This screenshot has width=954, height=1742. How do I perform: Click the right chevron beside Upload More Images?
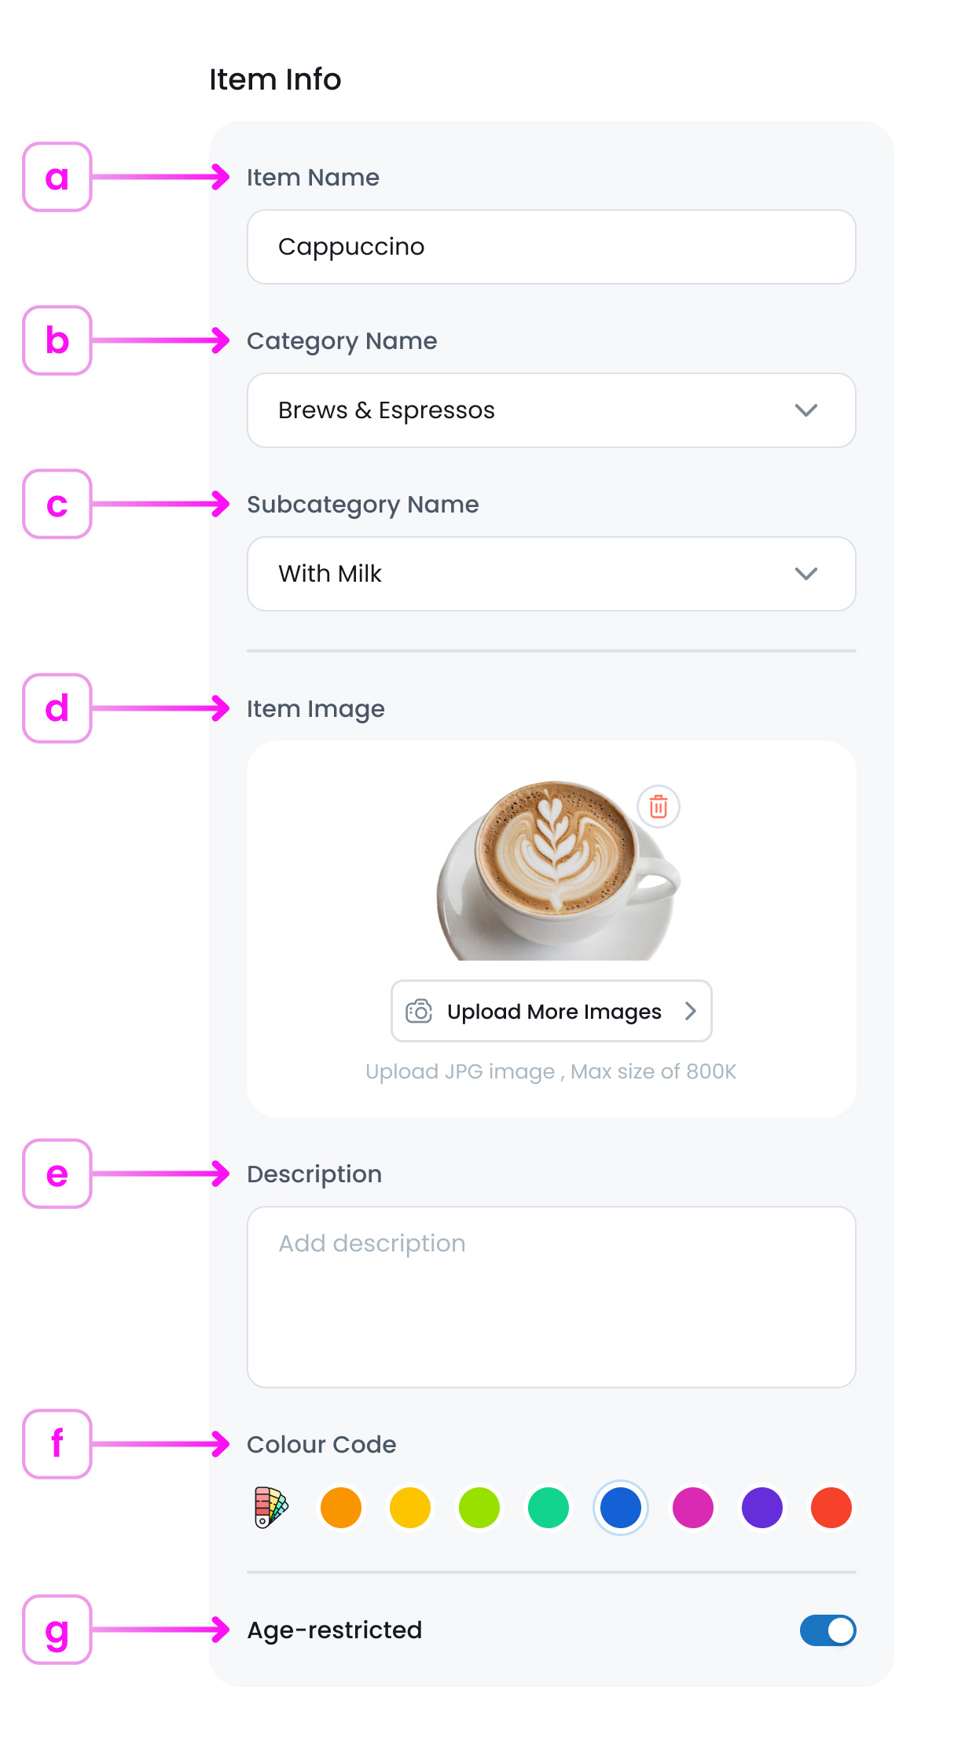[x=691, y=1011]
